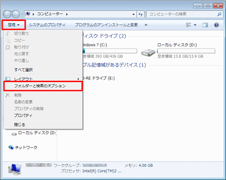Screen dimensions: 226x180
Task: Show more toolbar commands chevron
Action: (x=146, y=25)
